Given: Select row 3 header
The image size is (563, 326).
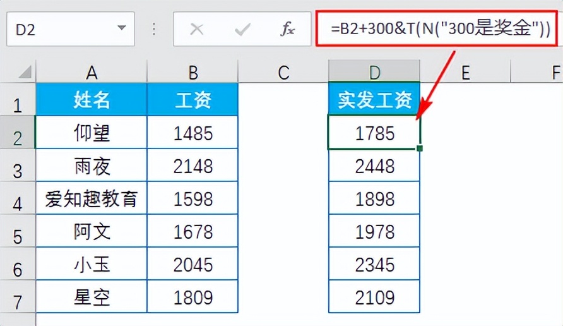Looking at the screenshot, I should point(18,165).
